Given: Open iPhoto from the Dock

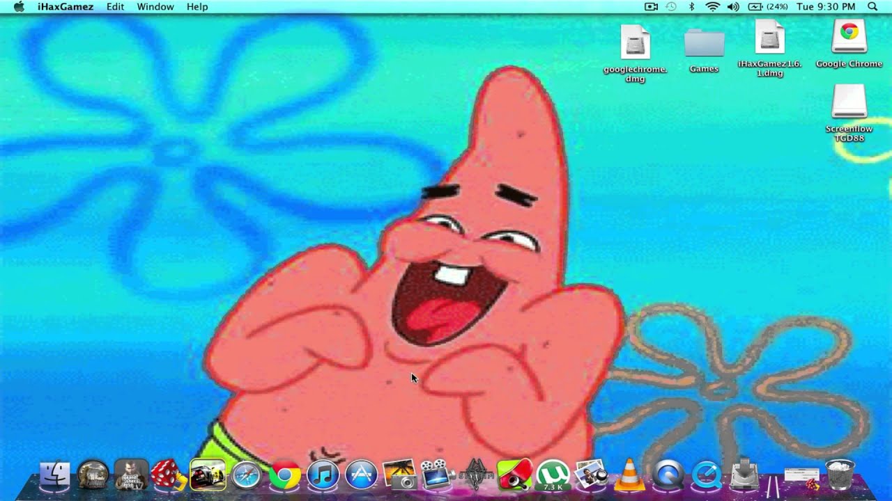Looking at the screenshot, I should tap(592, 475).
